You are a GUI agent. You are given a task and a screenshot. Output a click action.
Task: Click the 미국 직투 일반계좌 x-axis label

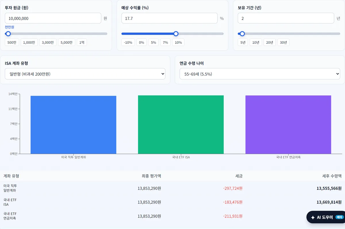coord(74,157)
